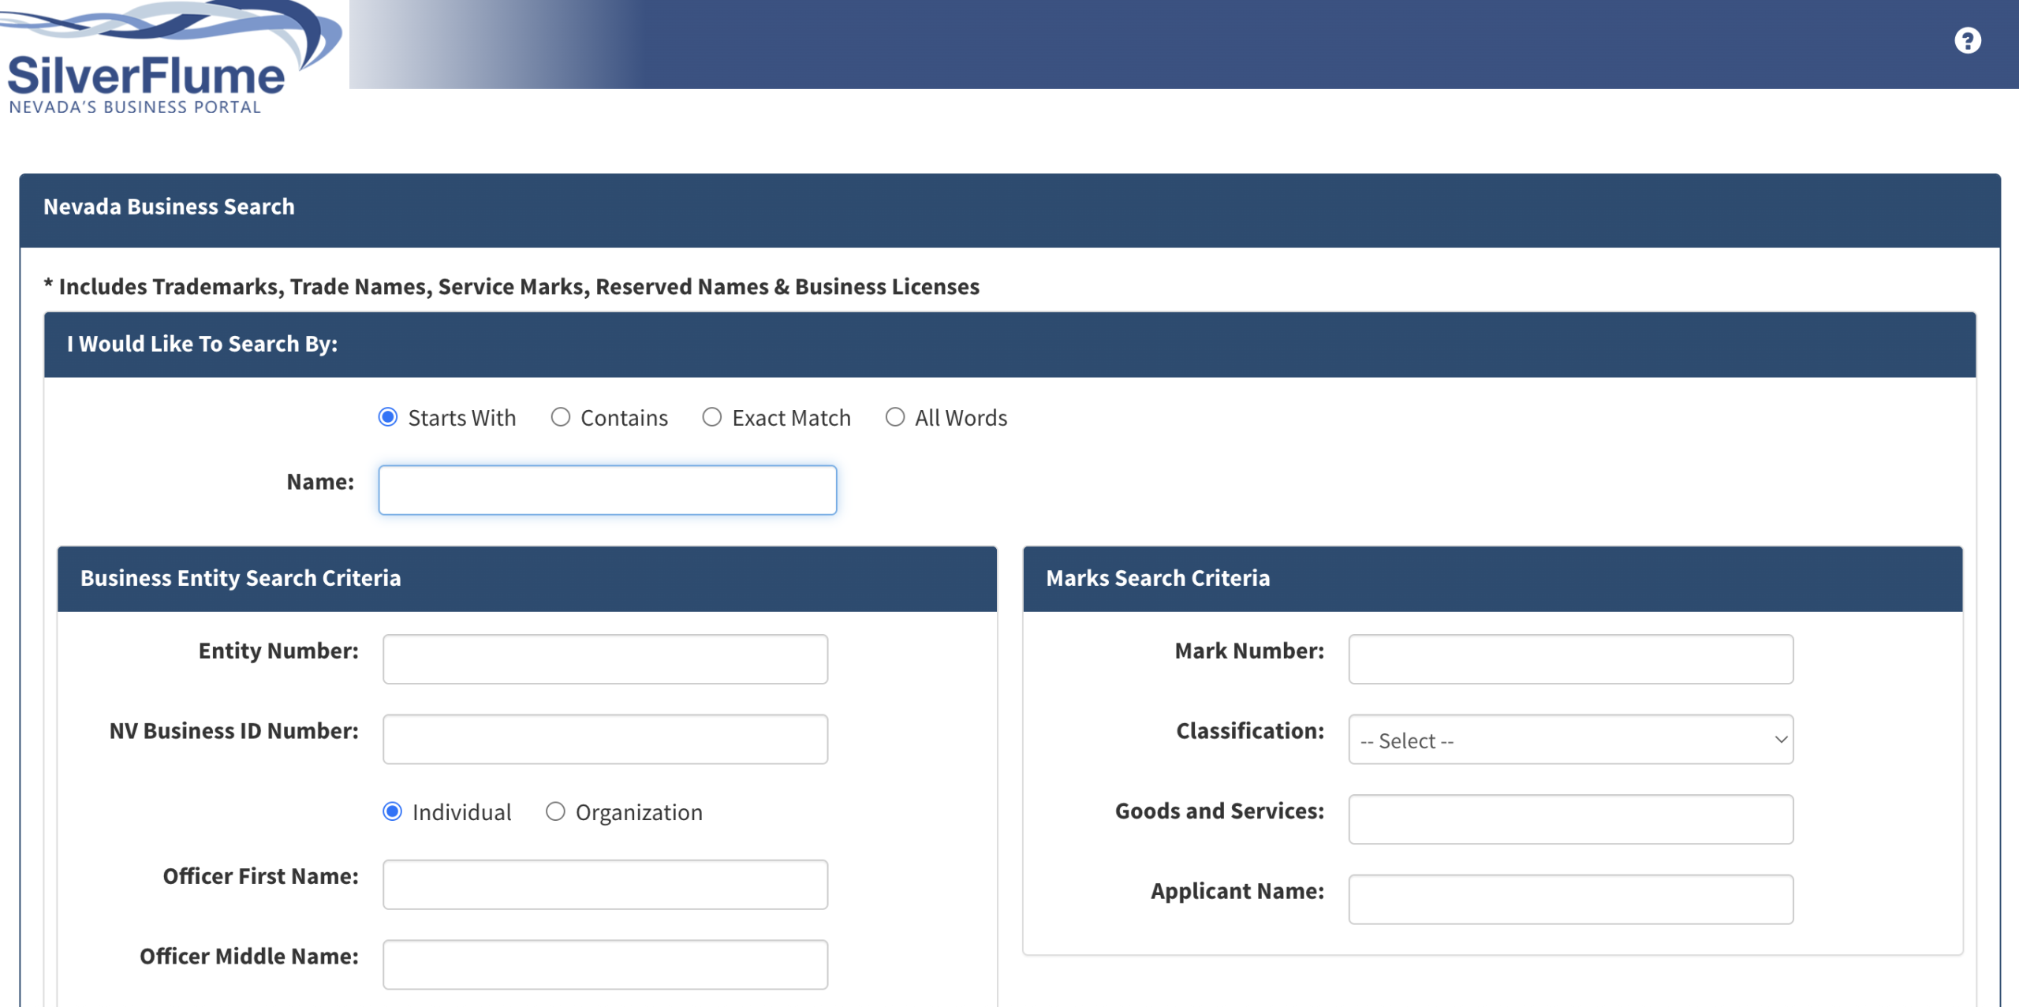2019x1007 pixels.
Task: Click the SilverFlume logo
Action: click(x=170, y=58)
